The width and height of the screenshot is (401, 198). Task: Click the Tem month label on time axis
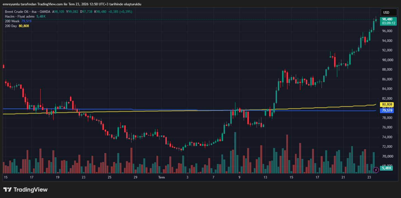(161, 177)
